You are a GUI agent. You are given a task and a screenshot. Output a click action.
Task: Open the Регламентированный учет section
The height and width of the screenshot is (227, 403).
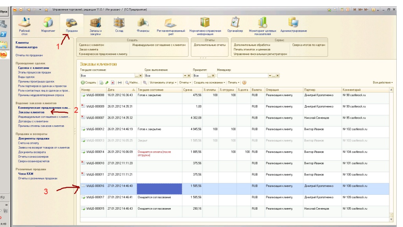pos(171,26)
